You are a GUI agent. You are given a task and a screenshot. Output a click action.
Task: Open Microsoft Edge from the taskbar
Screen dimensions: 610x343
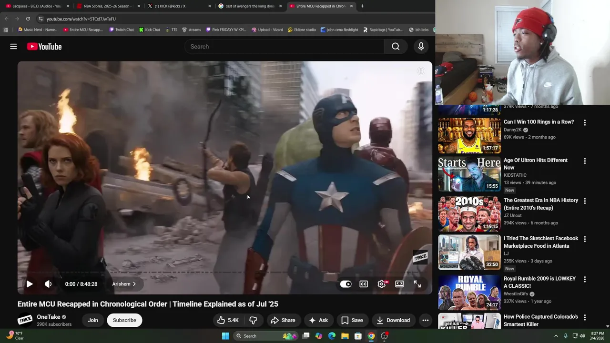tap(332, 336)
